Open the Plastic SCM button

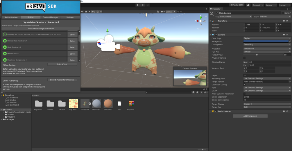237,5
